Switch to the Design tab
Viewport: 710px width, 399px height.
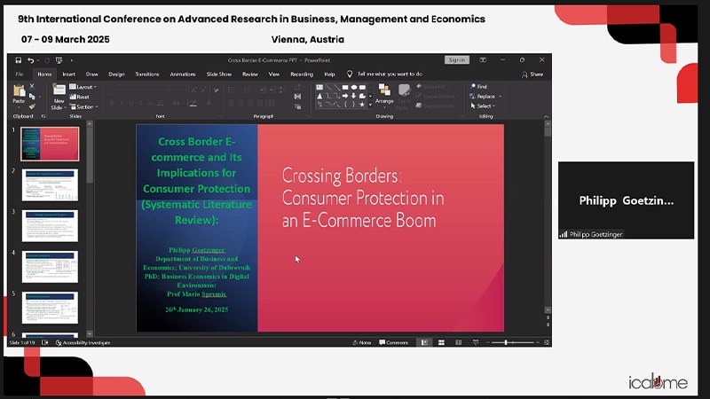pos(116,74)
